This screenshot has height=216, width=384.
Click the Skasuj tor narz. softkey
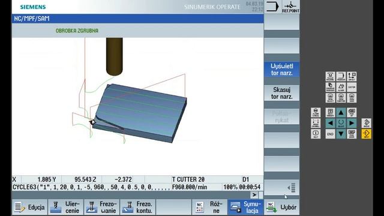(281, 93)
